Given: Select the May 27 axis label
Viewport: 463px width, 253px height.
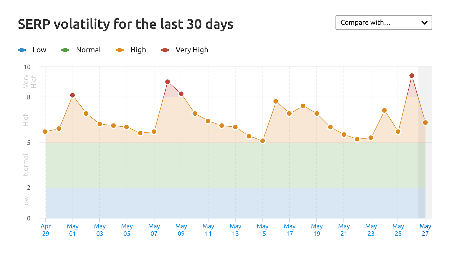Looking at the screenshot, I should pyautogui.click(x=425, y=230).
